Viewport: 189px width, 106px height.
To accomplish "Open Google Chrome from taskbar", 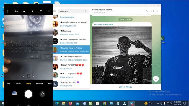I will (x=104, y=103).
